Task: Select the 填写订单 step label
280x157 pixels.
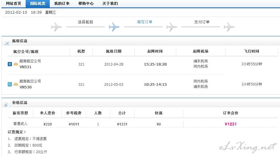Action: [145, 22]
